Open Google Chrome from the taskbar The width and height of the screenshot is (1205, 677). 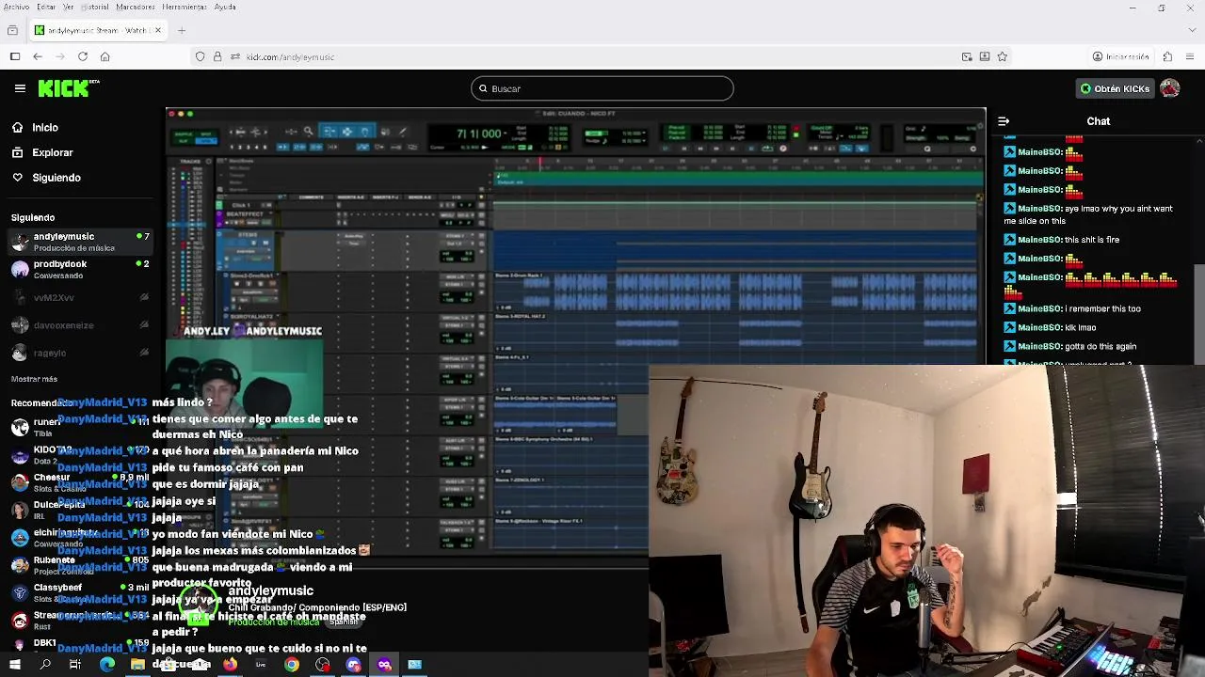point(292,665)
